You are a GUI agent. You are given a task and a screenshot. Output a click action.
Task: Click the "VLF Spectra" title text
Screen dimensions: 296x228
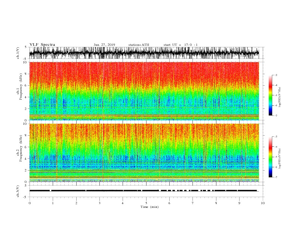pyautogui.click(x=42, y=45)
